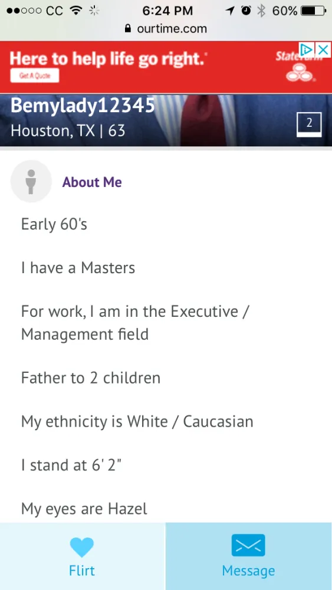Tap the Message button label
This screenshot has width=332, height=590.
[x=248, y=571]
